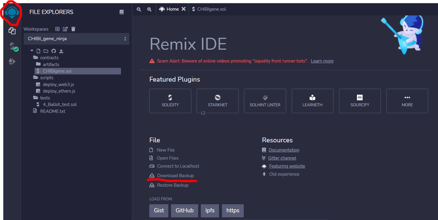
Task: Open 4_Ballot_test.sol file
Action: point(56,105)
